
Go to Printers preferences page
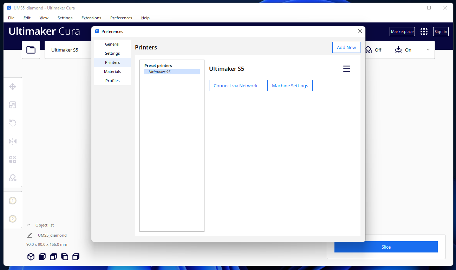112,62
